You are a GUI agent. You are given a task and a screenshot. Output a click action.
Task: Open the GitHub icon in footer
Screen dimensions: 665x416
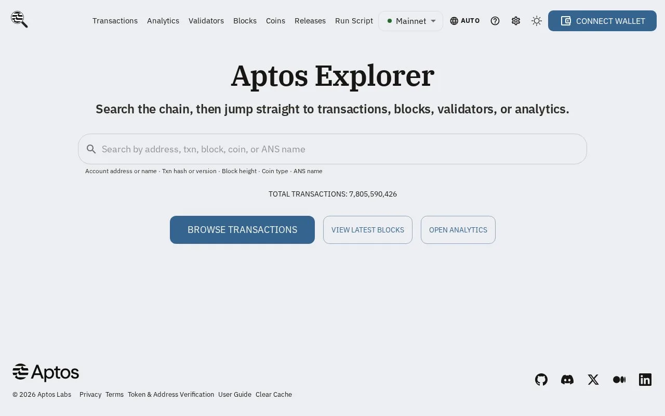click(541, 380)
